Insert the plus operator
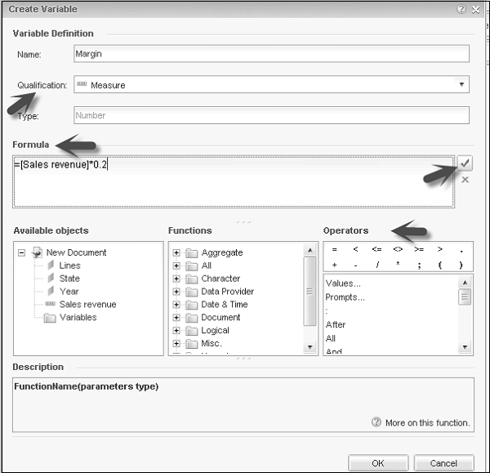490x473 pixels. [x=334, y=266]
